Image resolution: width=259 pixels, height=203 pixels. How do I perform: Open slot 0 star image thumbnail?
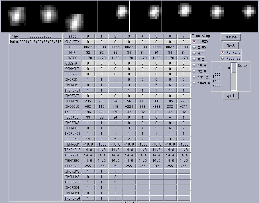point(17,16)
